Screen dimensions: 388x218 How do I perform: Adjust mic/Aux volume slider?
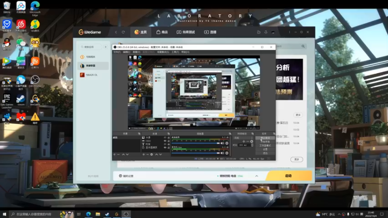coord(195,153)
